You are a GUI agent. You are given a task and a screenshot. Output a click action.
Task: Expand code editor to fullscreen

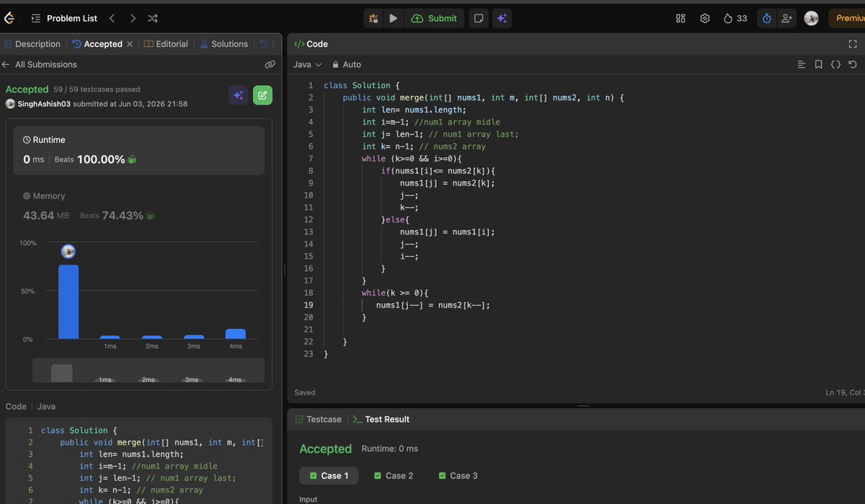point(853,44)
